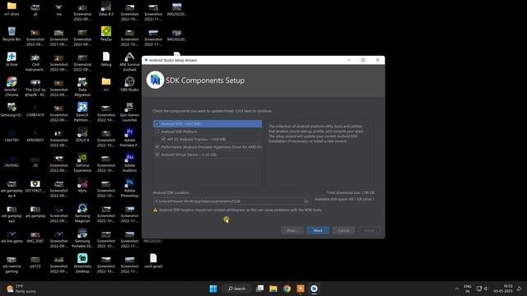
Task: Open the SDK location folder browse icon
Action: 306,201
